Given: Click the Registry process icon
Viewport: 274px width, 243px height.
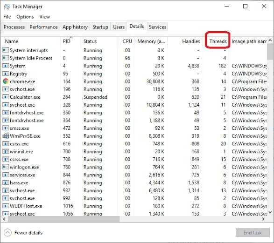Looking at the screenshot, I should click(x=6, y=74).
